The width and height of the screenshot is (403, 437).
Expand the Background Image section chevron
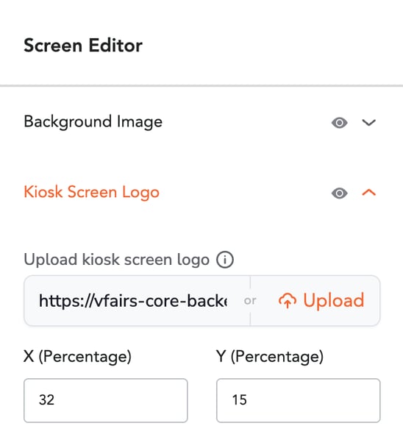click(x=368, y=123)
